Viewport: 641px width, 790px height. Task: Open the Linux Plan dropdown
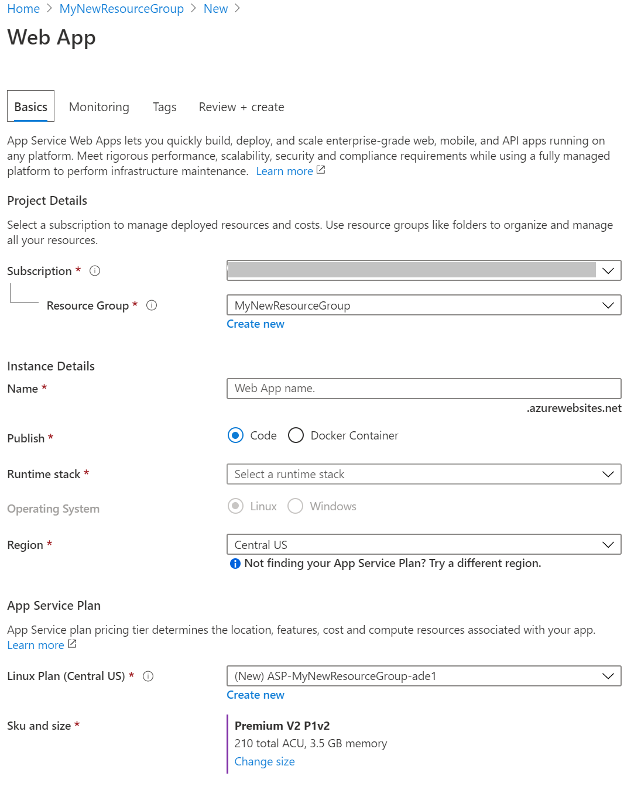pos(608,676)
